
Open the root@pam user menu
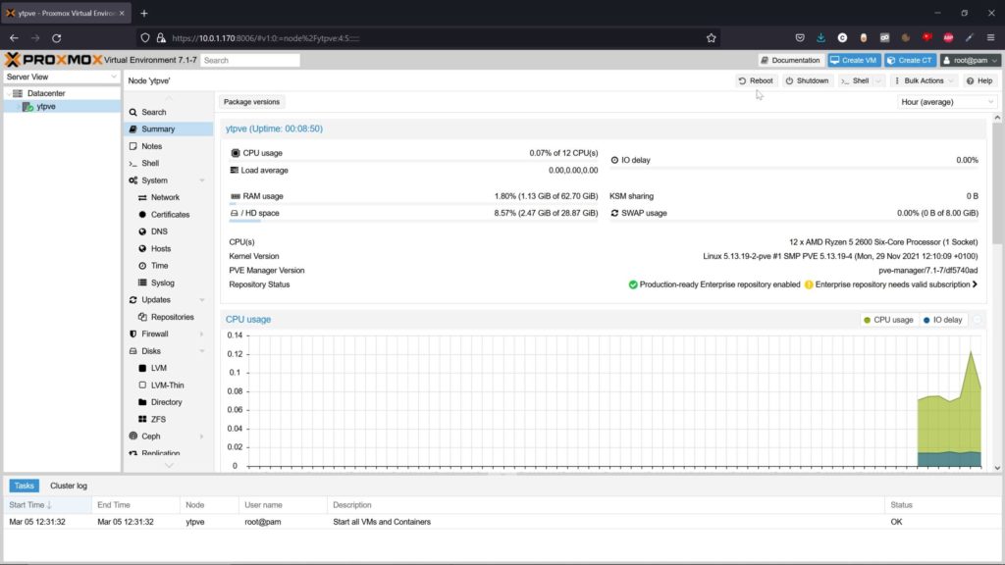click(x=970, y=60)
